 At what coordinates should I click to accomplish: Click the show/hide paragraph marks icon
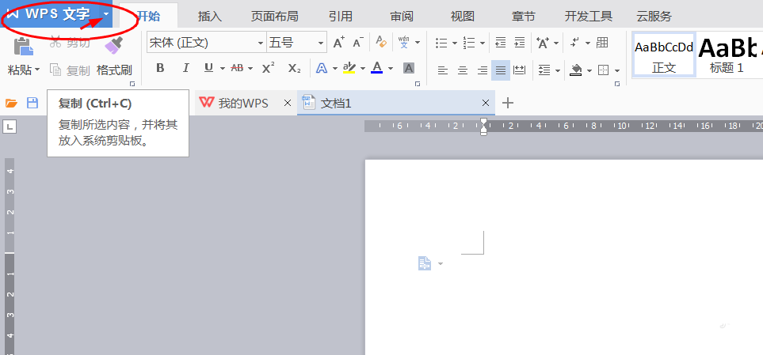[575, 43]
